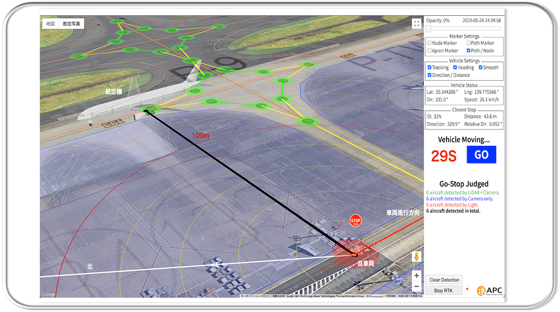Click the Opacity slider handle
This screenshot has height=312, width=560.
(x=428, y=29)
